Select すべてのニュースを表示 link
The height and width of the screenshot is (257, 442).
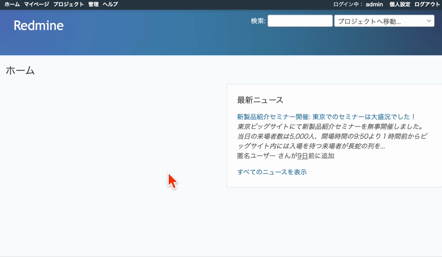272,172
